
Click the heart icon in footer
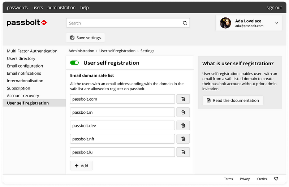[276, 179]
